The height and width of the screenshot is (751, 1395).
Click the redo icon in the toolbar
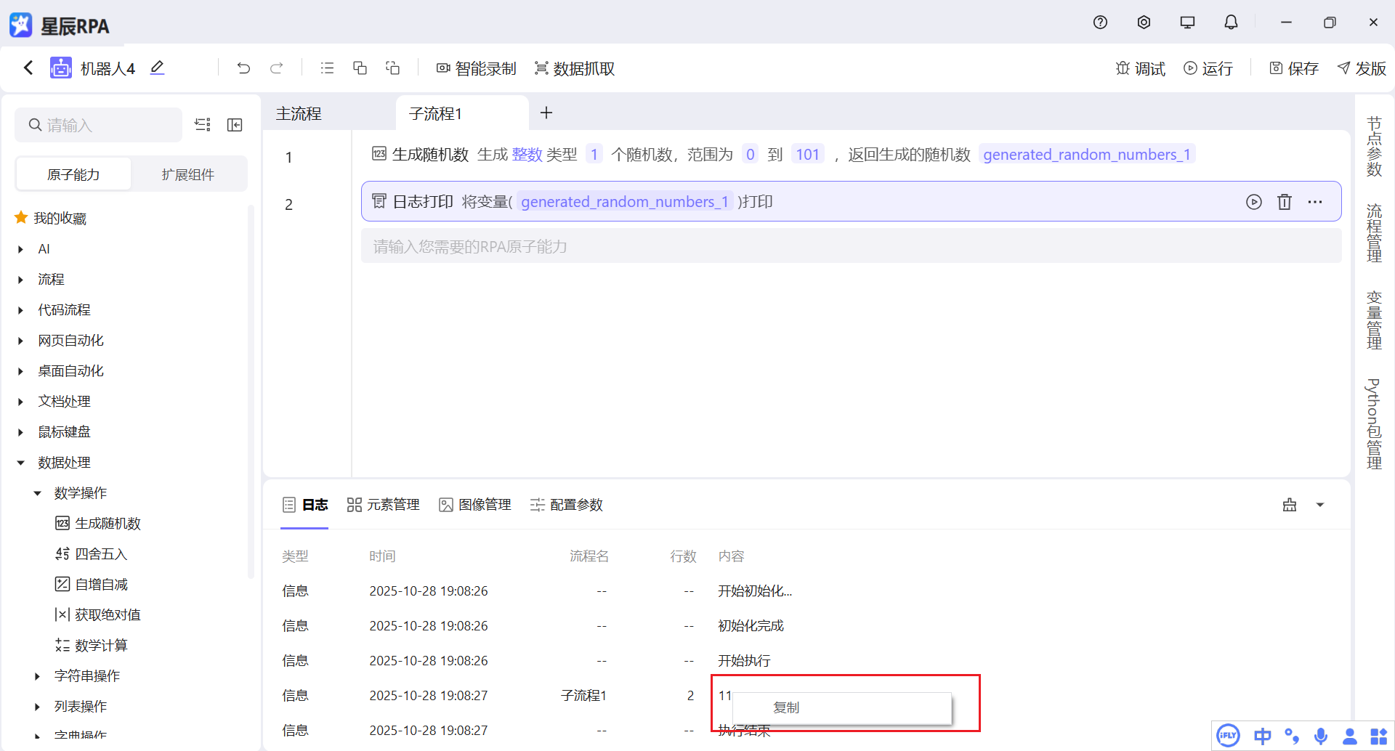[277, 68]
